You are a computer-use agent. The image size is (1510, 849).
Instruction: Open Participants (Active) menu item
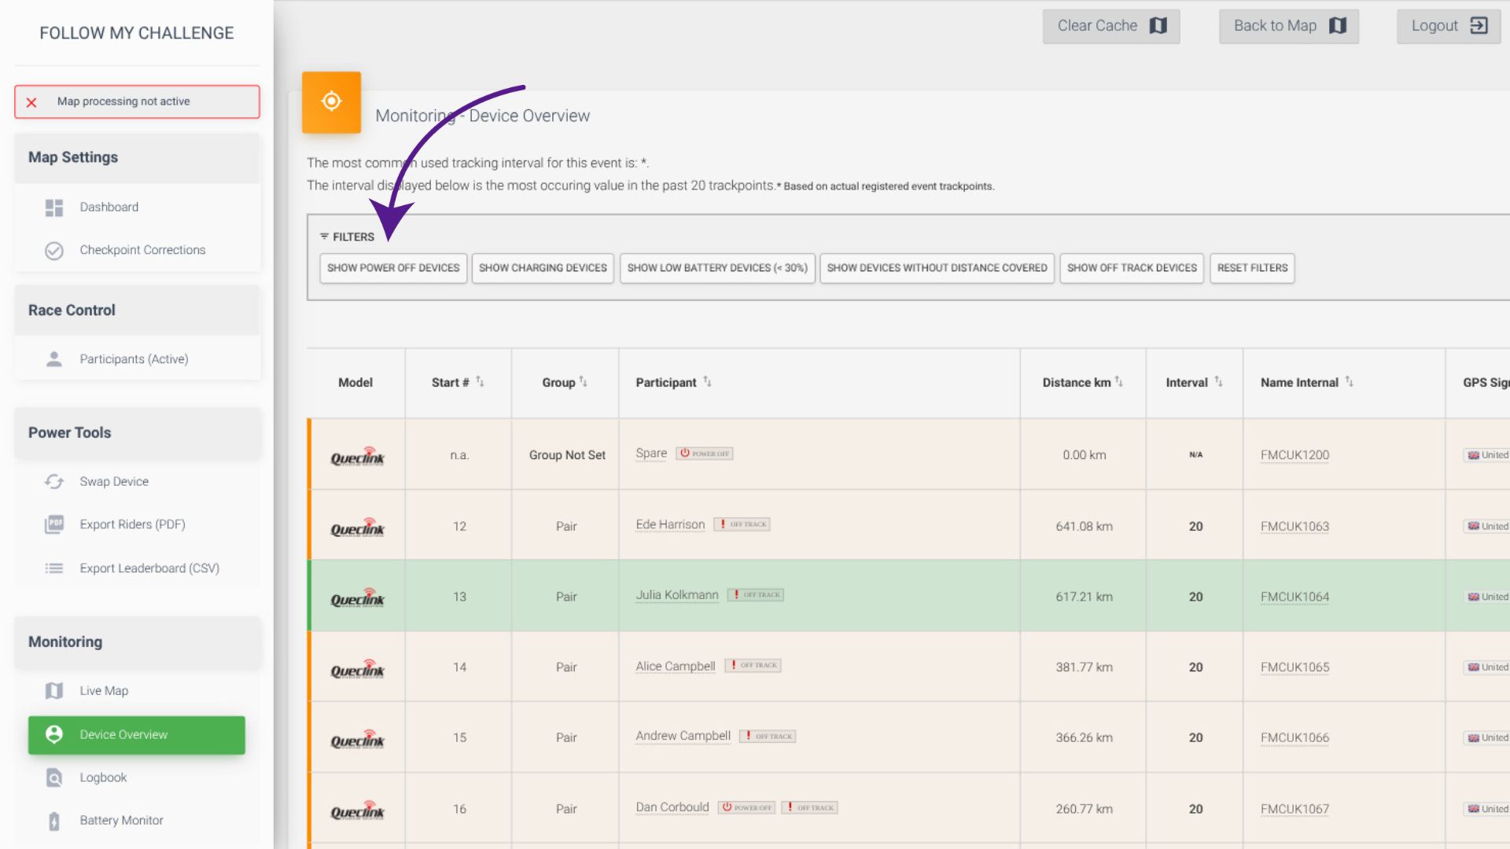(x=134, y=359)
